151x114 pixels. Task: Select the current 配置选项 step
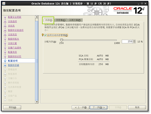point(13,61)
